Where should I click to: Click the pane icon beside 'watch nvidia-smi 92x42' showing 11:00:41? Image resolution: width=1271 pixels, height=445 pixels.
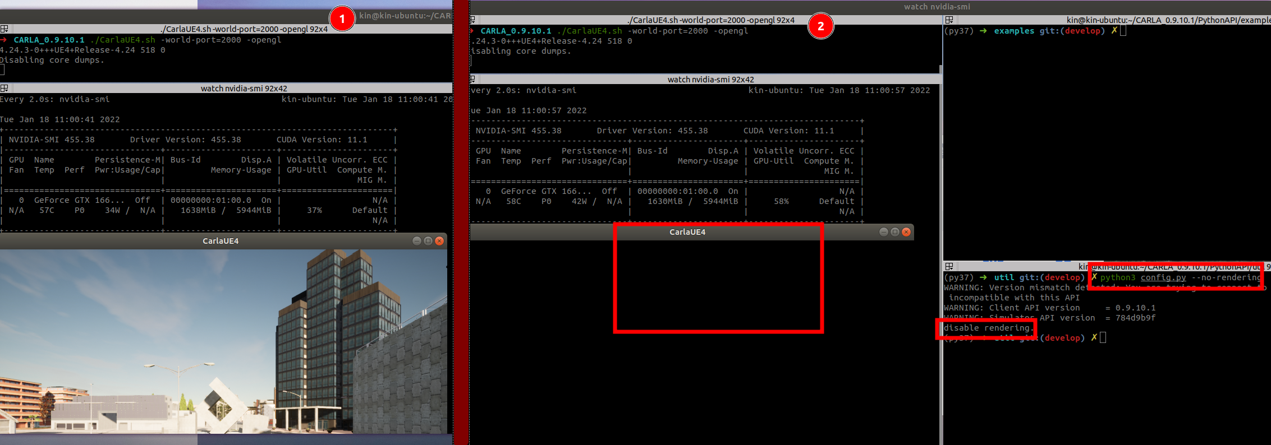tap(4, 89)
